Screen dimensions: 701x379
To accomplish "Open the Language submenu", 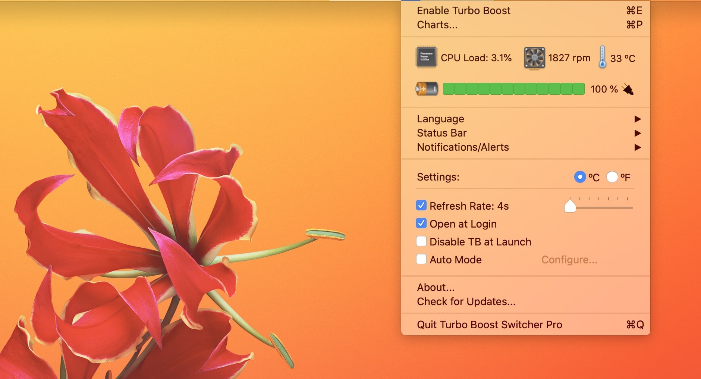I will click(441, 119).
